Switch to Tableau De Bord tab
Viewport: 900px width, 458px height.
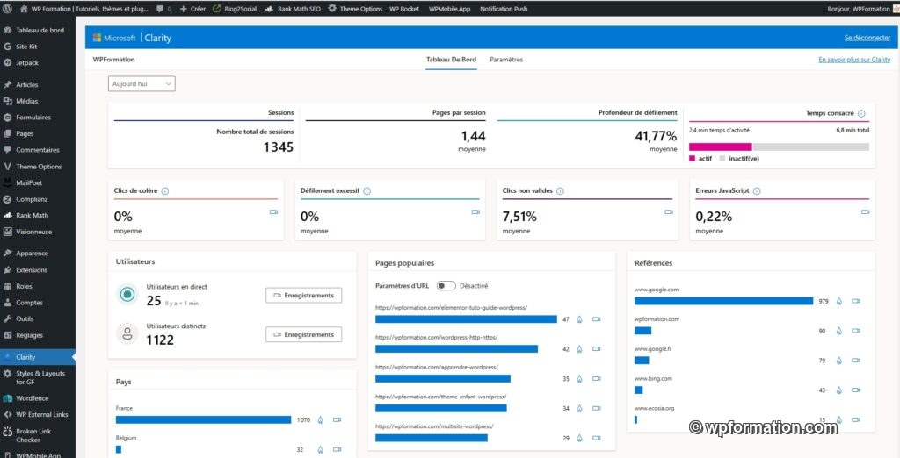pos(451,60)
